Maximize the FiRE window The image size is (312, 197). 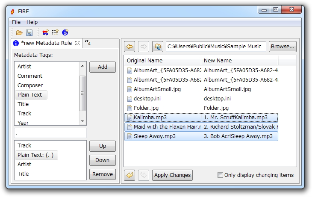coord(276,9)
